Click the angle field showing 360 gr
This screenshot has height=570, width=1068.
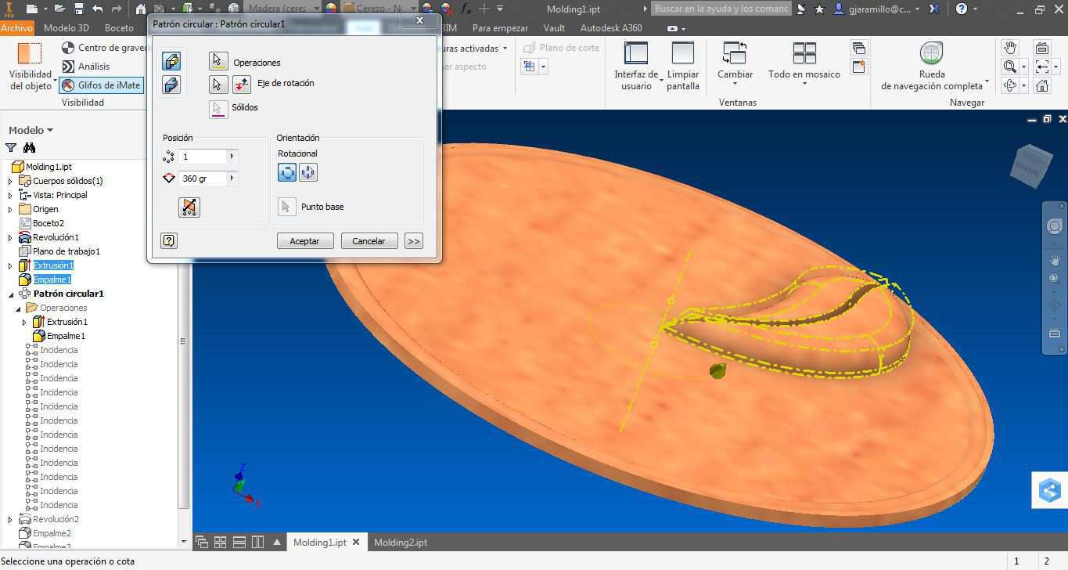coord(203,179)
